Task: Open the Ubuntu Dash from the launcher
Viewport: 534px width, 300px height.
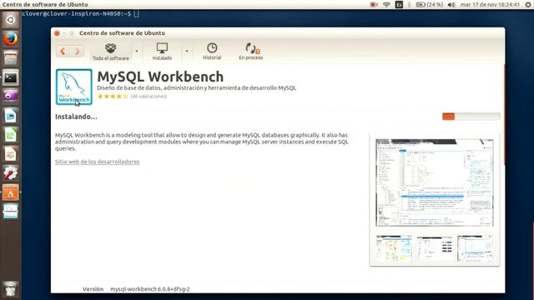Action: click(x=11, y=20)
